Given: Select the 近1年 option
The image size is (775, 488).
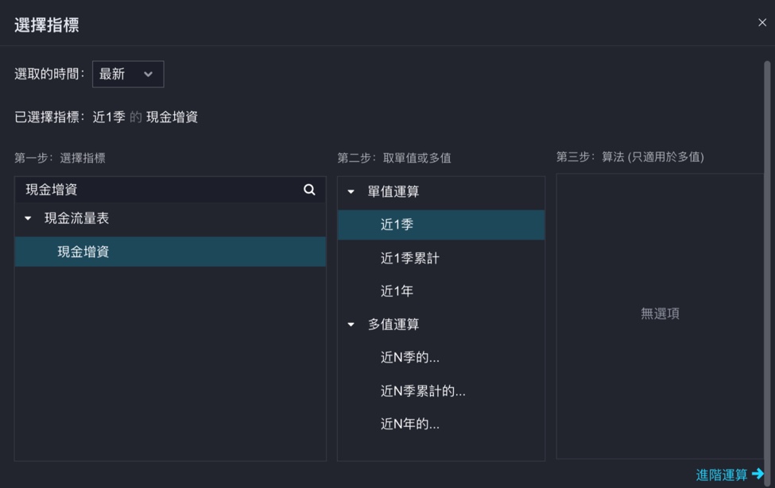Looking at the screenshot, I should 397,291.
